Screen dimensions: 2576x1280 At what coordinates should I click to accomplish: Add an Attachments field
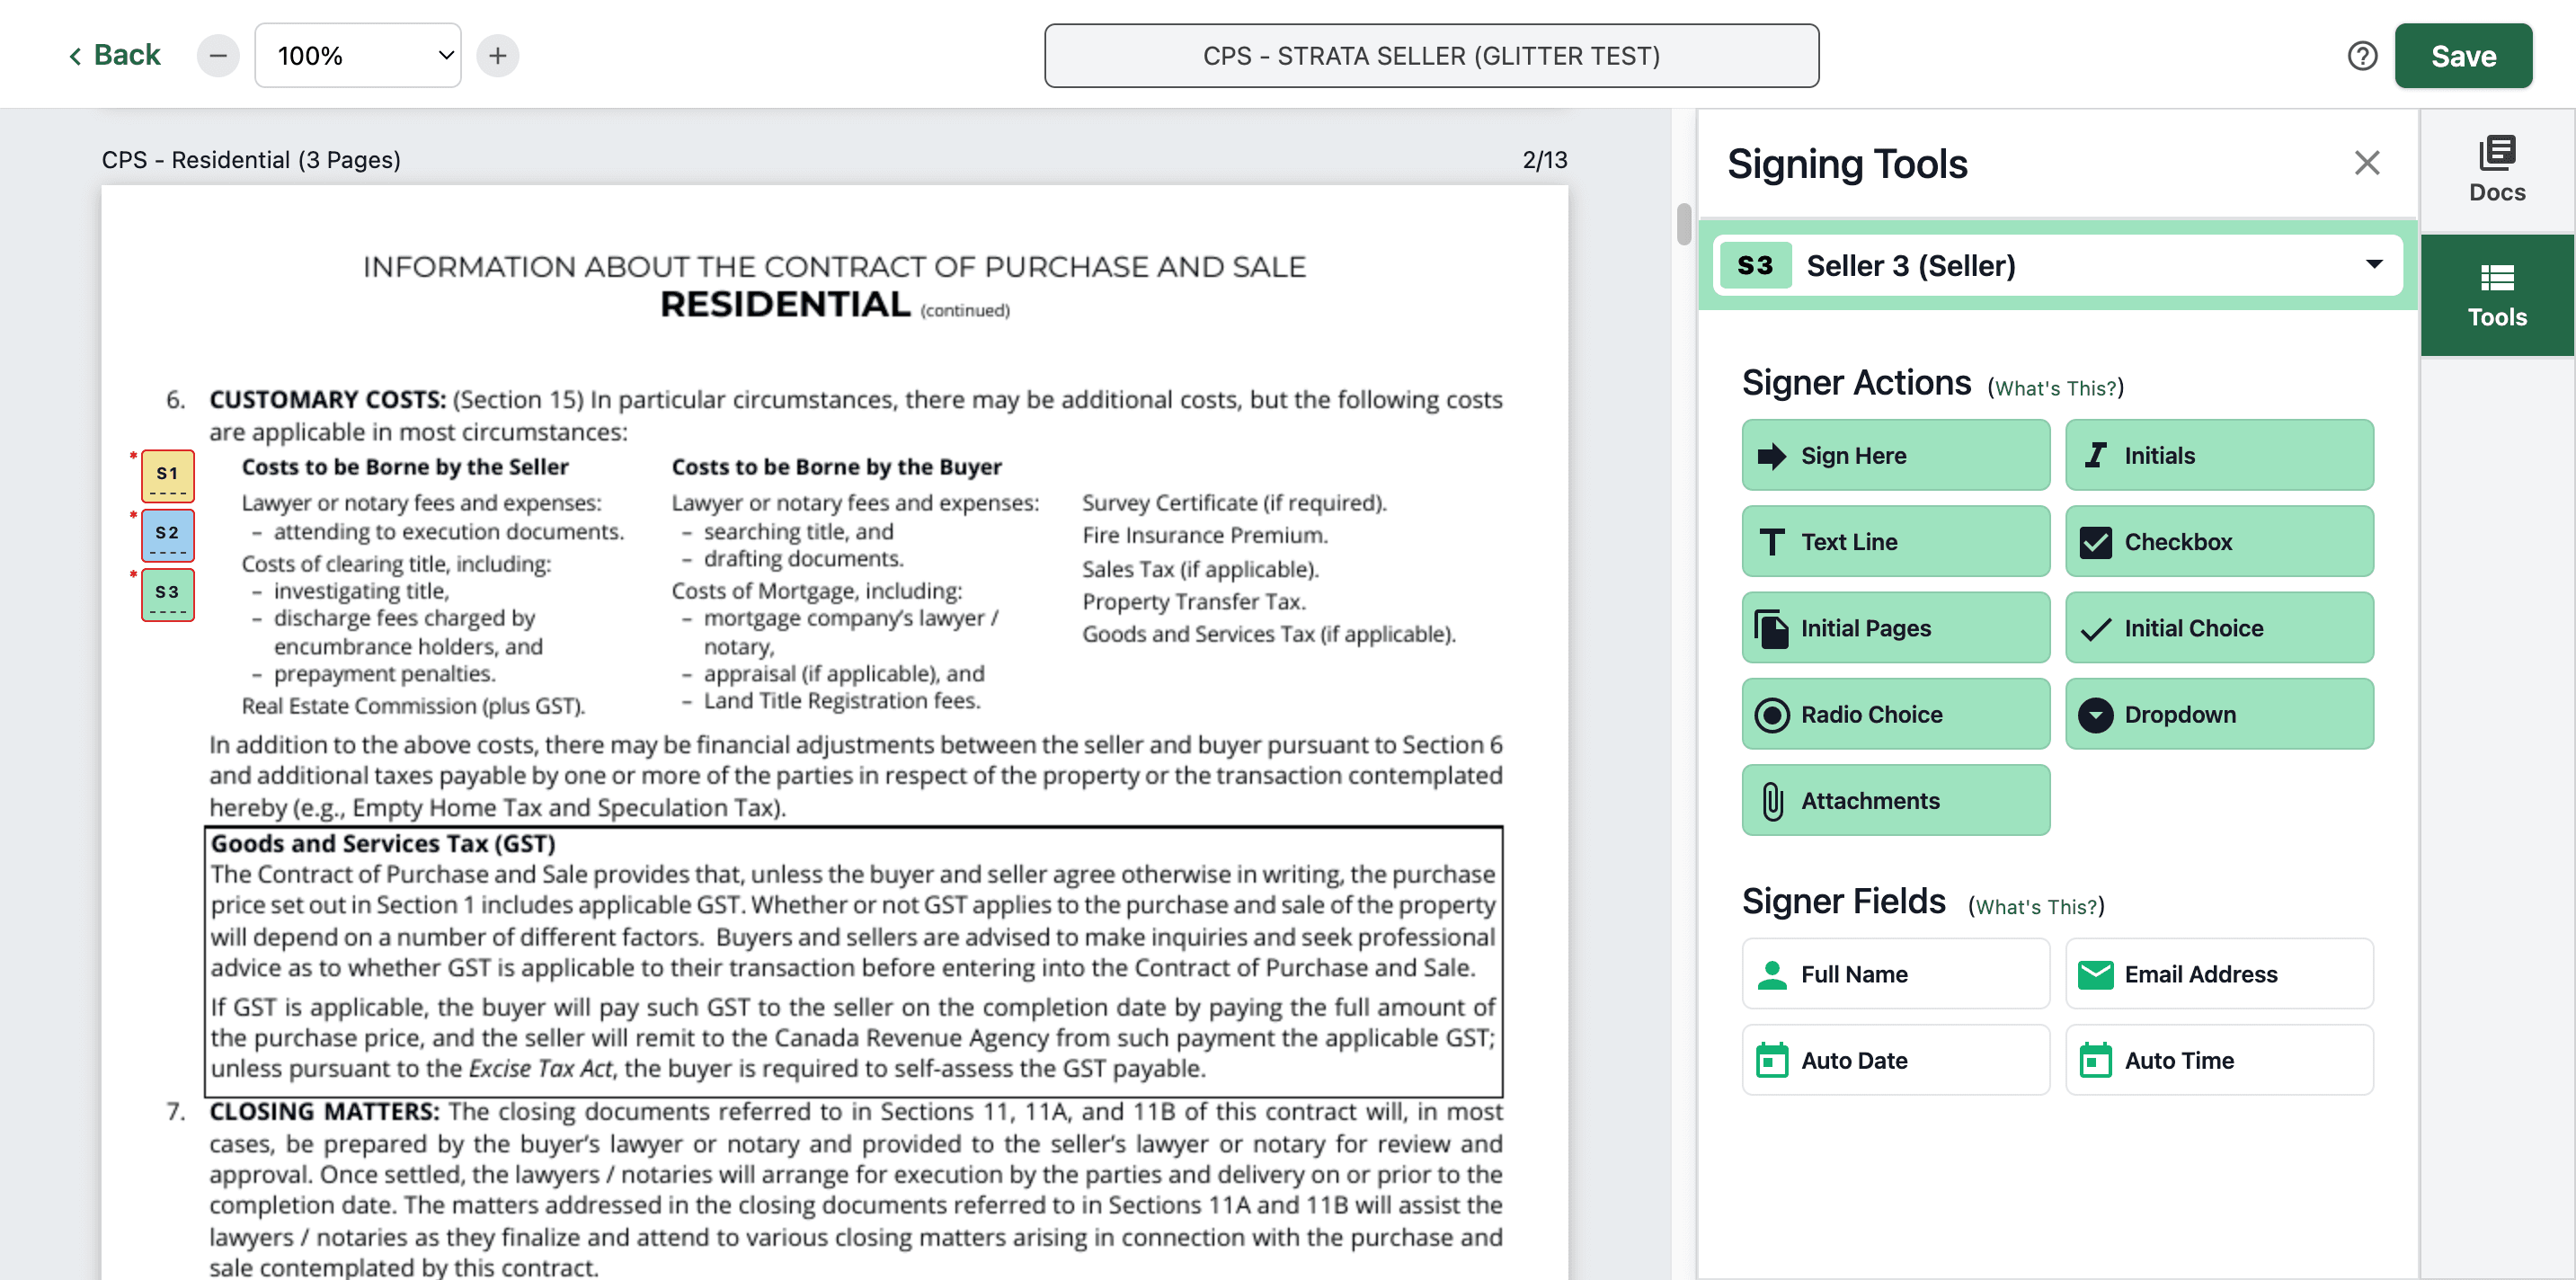[1895, 800]
